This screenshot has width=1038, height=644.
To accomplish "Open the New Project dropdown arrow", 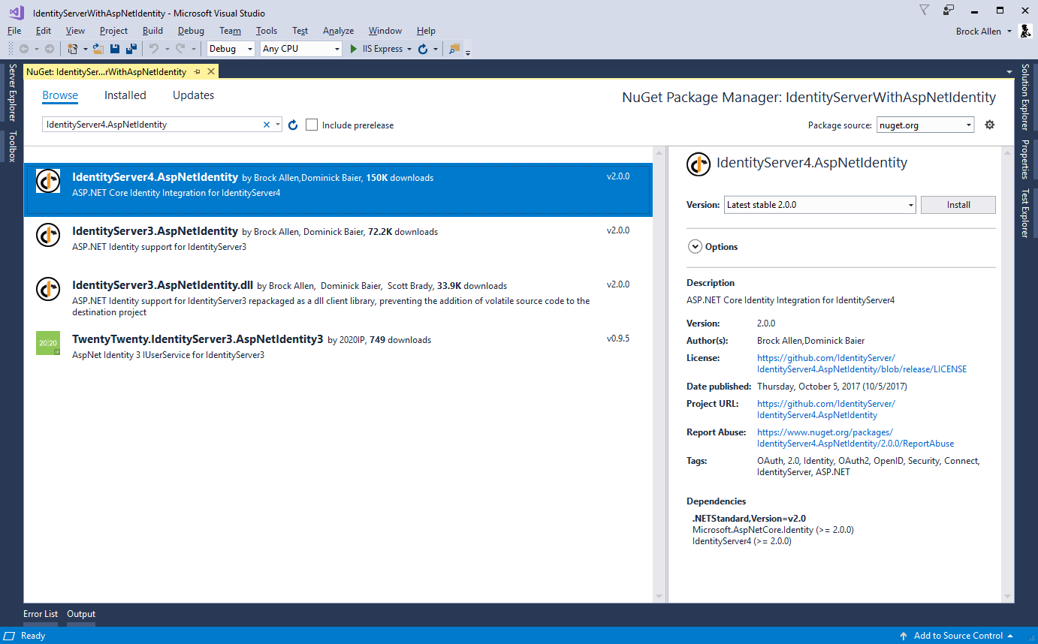I will click(x=86, y=49).
